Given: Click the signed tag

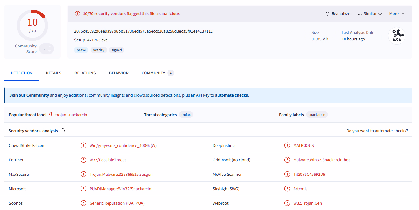Looking at the screenshot, I should 117,50.
